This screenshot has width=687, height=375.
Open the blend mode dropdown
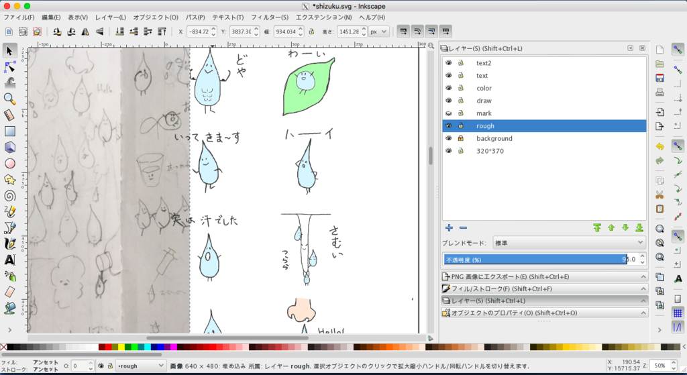tap(569, 243)
